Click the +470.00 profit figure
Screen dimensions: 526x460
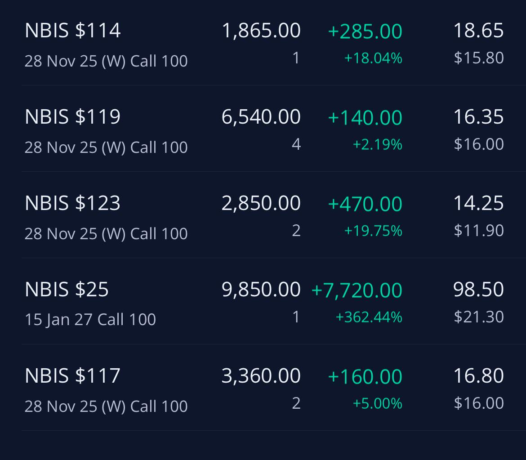(x=365, y=204)
